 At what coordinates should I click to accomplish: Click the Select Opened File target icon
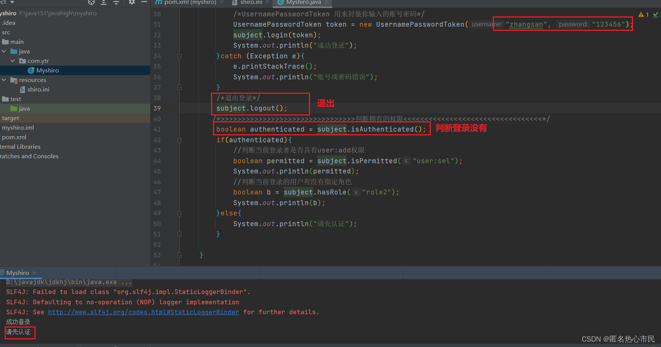pyautogui.click(x=91, y=2)
